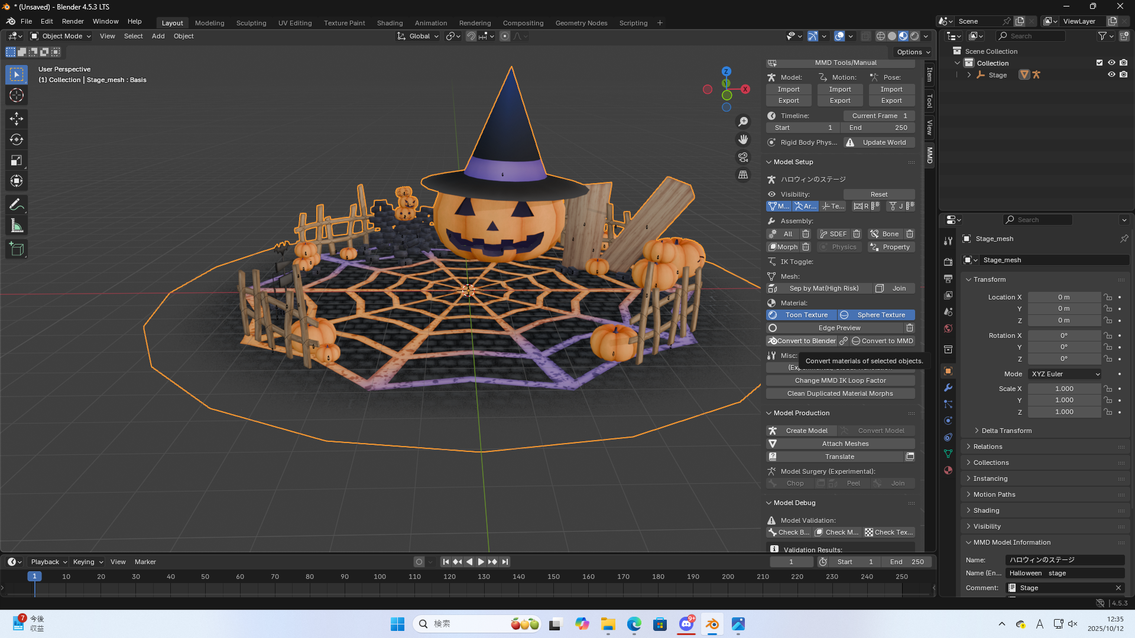
Task: Open the XYZ Euler rotation mode dropdown
Action: [1064, 374]
